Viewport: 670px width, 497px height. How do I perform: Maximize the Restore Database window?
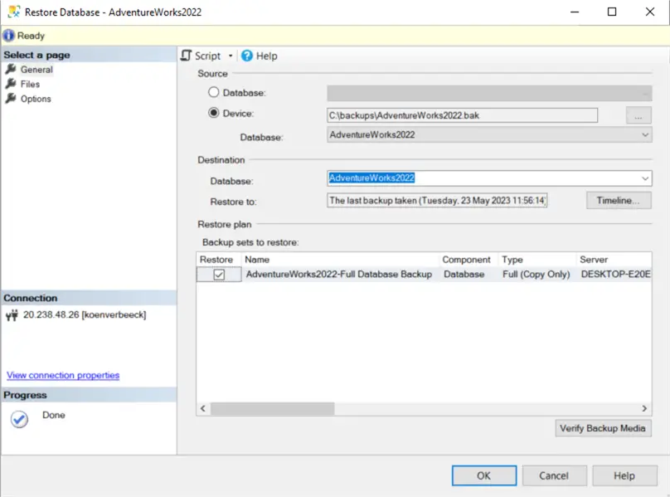click(612, 12)
